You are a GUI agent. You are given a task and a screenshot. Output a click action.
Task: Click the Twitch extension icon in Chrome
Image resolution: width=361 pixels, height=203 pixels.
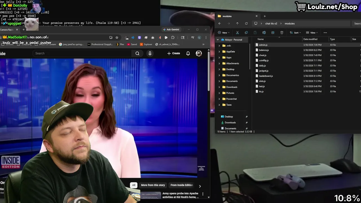(139, 37)
